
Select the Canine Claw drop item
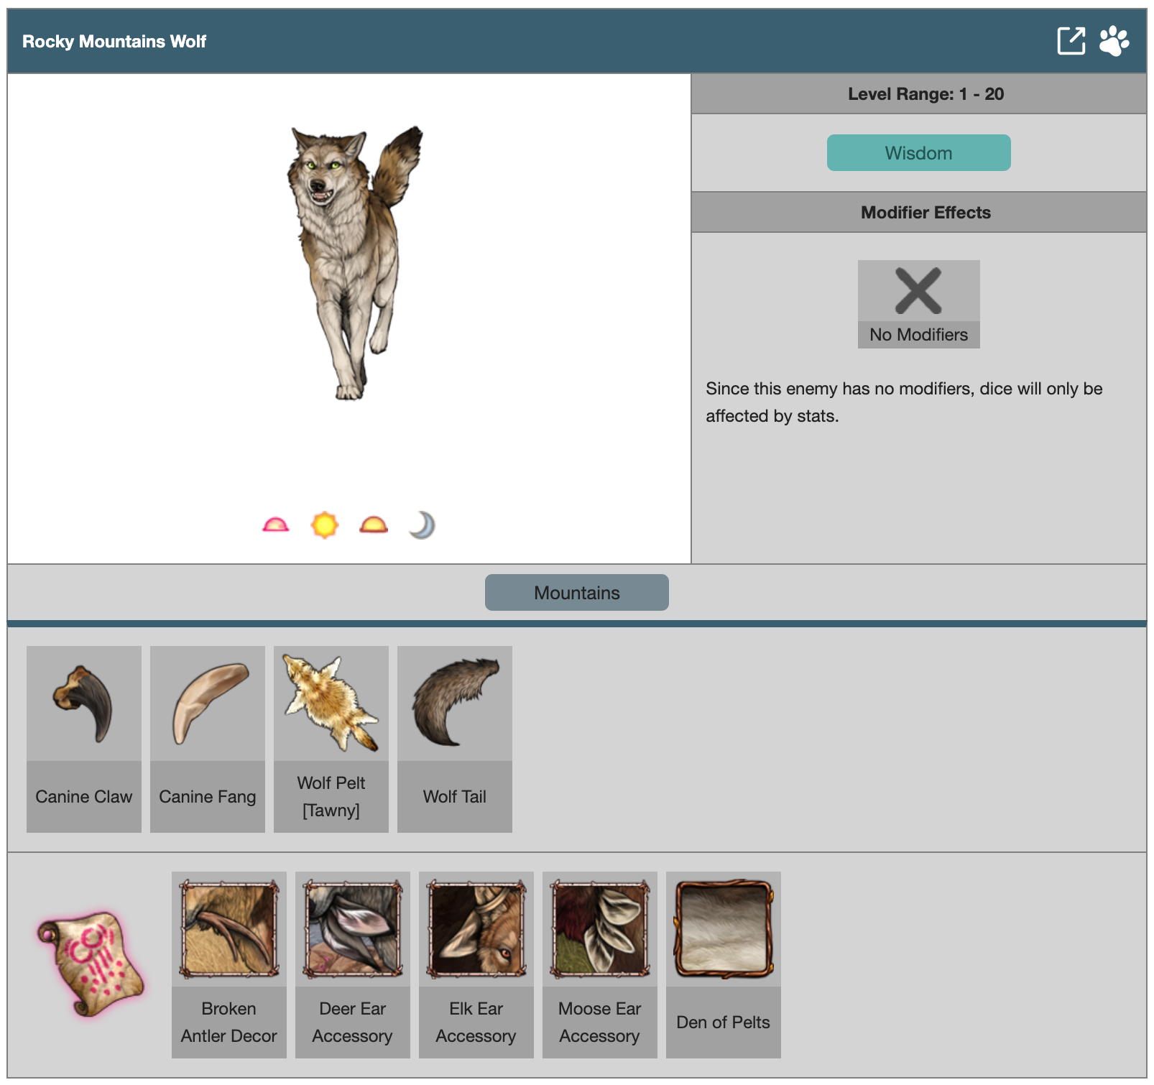[84, 739]
